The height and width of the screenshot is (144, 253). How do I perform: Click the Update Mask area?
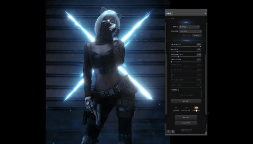(186, 95)
